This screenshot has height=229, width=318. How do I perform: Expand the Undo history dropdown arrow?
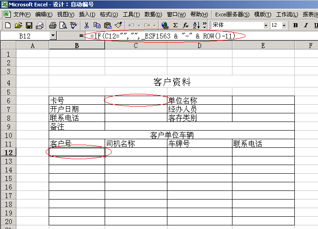point(139,26)
